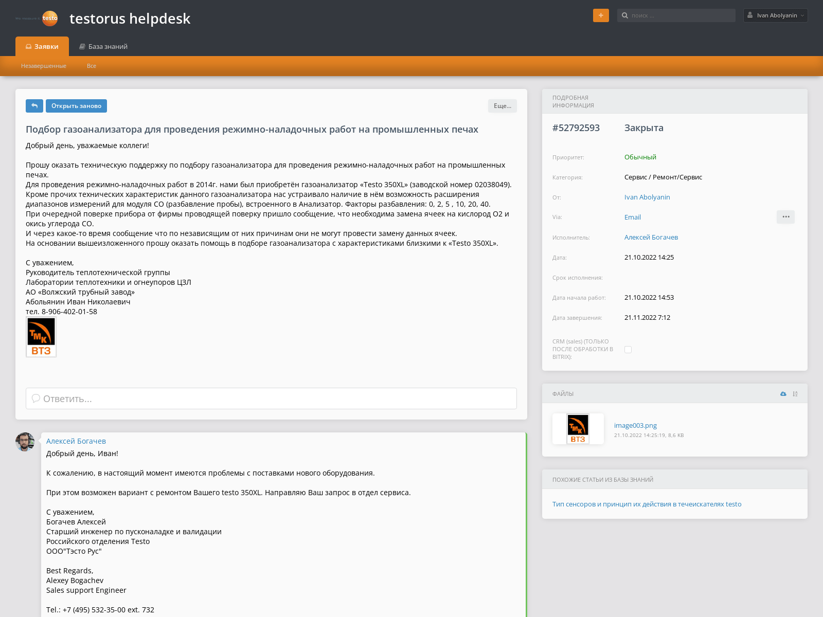Switch to the Заявки tab
823x617 pixels.
[42, 46]
